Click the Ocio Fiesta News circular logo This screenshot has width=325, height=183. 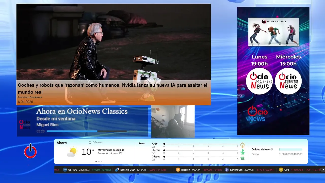pyautogui.click(x=288, y=81)
